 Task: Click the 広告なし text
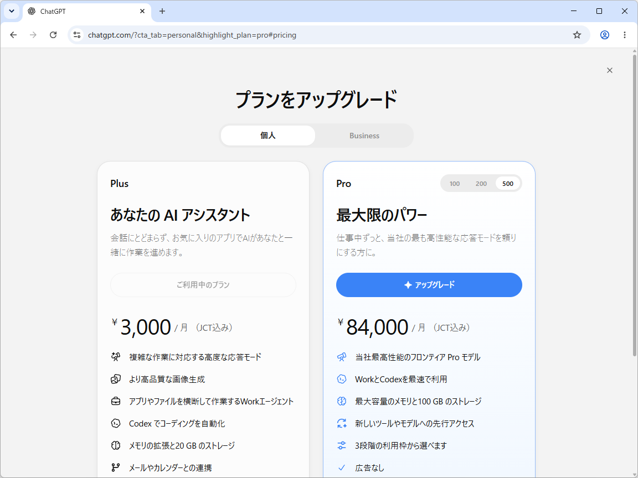click(369, 468)
